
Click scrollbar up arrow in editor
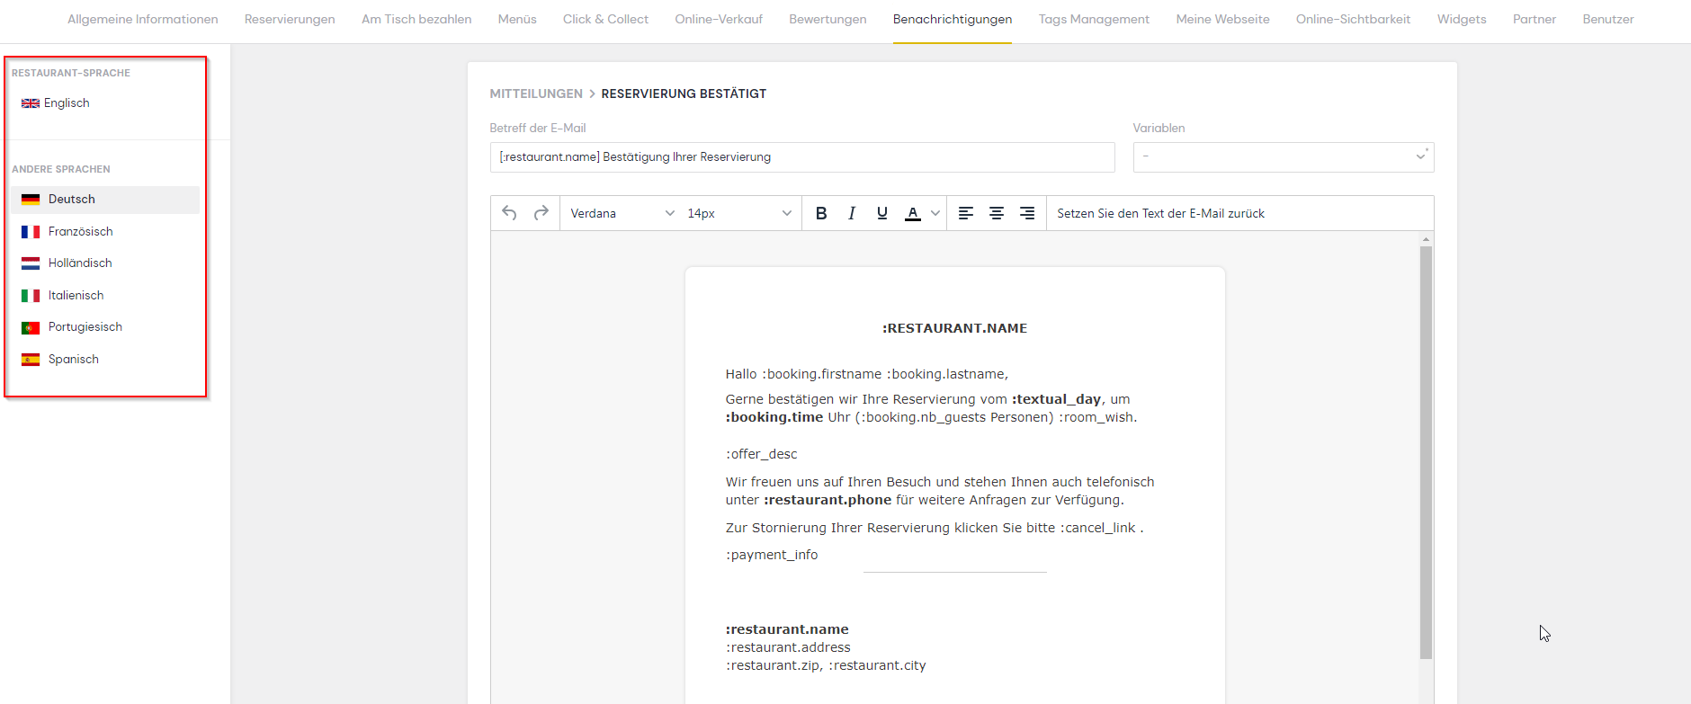(x=1426, y=239)
